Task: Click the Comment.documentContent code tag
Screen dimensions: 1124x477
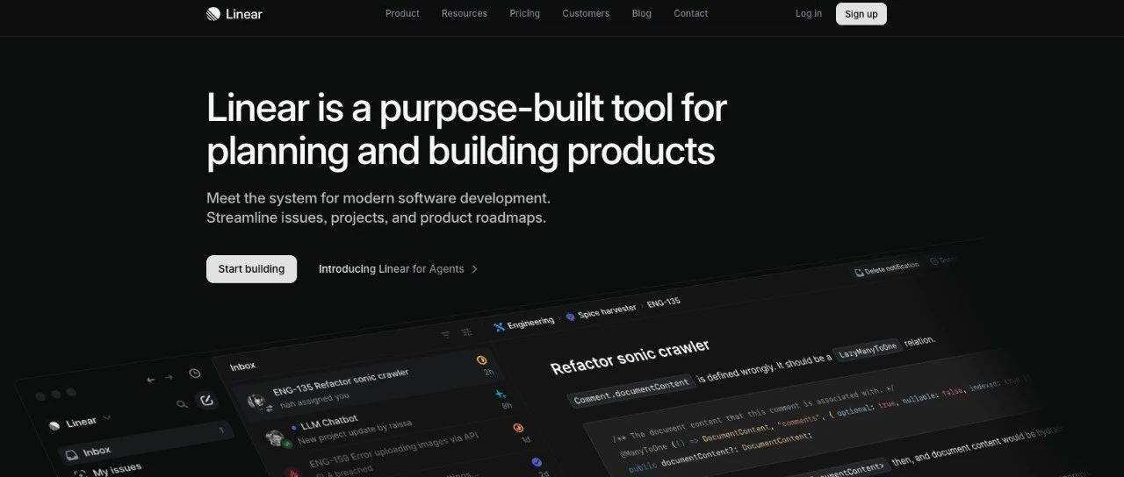Action: tap(630, 391)
